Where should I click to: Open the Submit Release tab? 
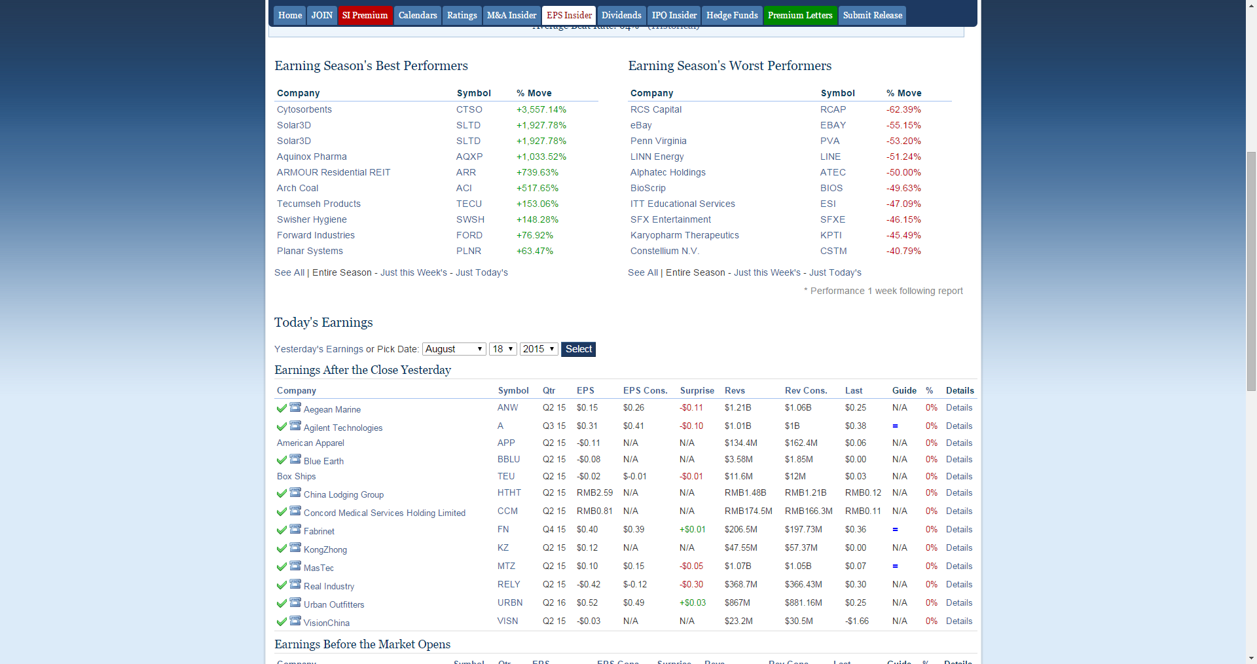(x=872, y=15)
